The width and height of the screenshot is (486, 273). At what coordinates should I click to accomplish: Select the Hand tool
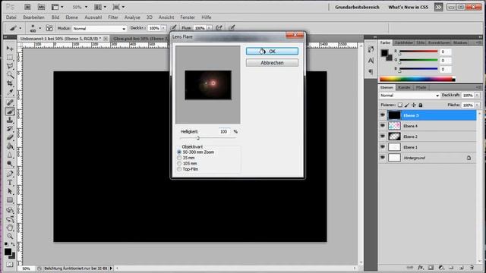click(10, 227)
